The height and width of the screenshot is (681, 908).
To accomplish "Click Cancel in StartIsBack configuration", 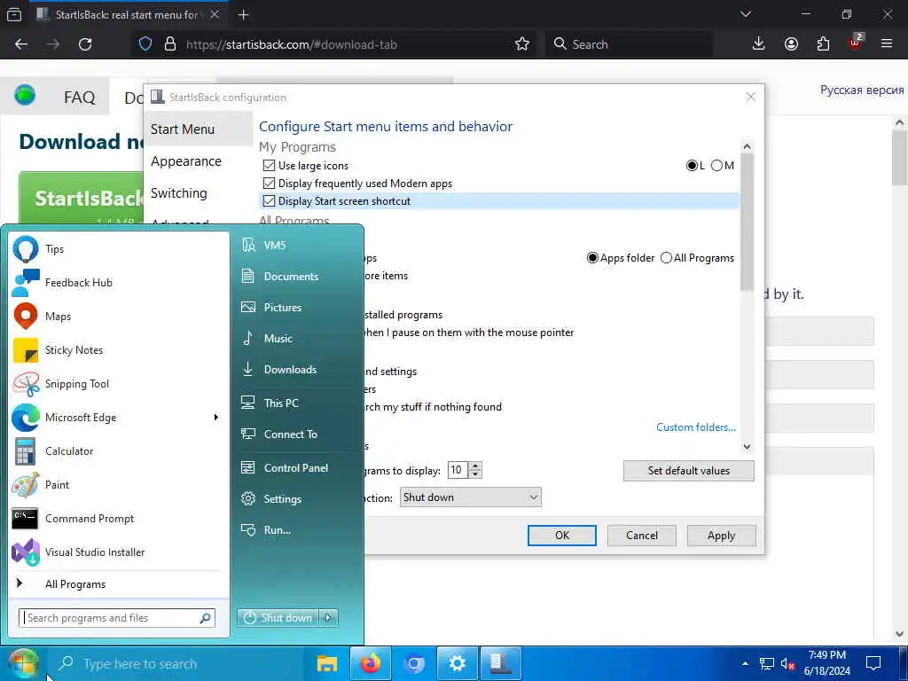I will pyautogui.click(x=642, y=536).
